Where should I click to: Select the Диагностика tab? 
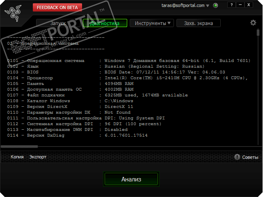pos(105,23)
